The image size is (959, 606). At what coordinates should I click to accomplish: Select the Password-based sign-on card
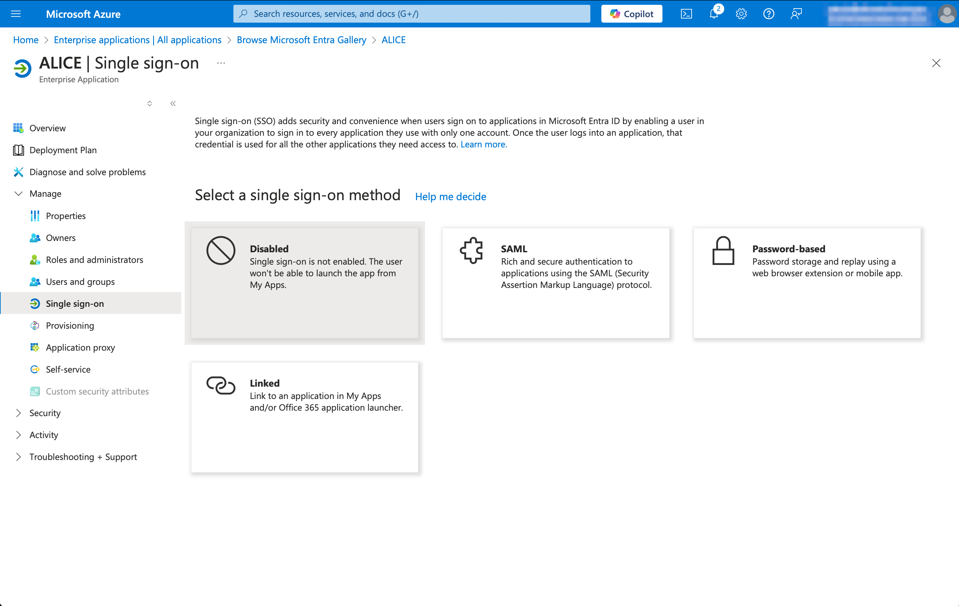pyautogui.click(x=807, y=283)
